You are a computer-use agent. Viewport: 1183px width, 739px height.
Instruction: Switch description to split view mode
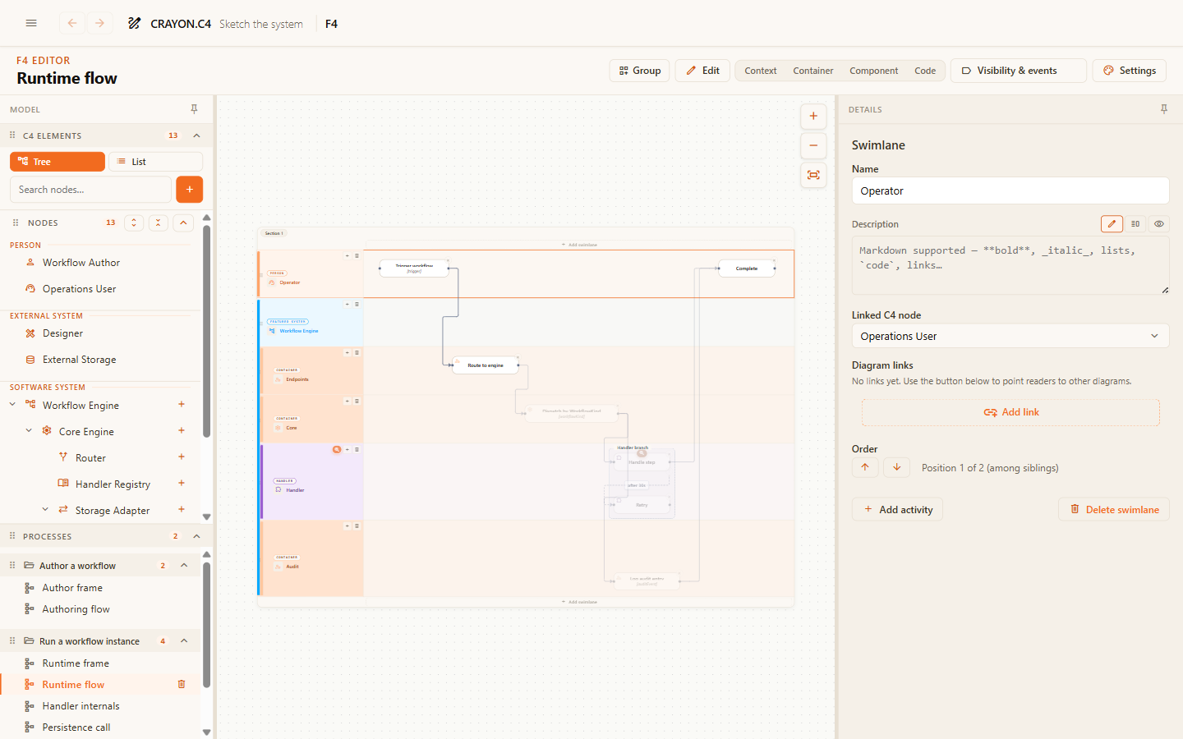1135,223
